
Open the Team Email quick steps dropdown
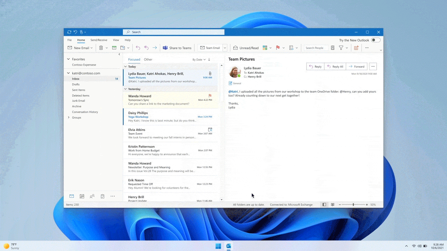tap(225, 48)
